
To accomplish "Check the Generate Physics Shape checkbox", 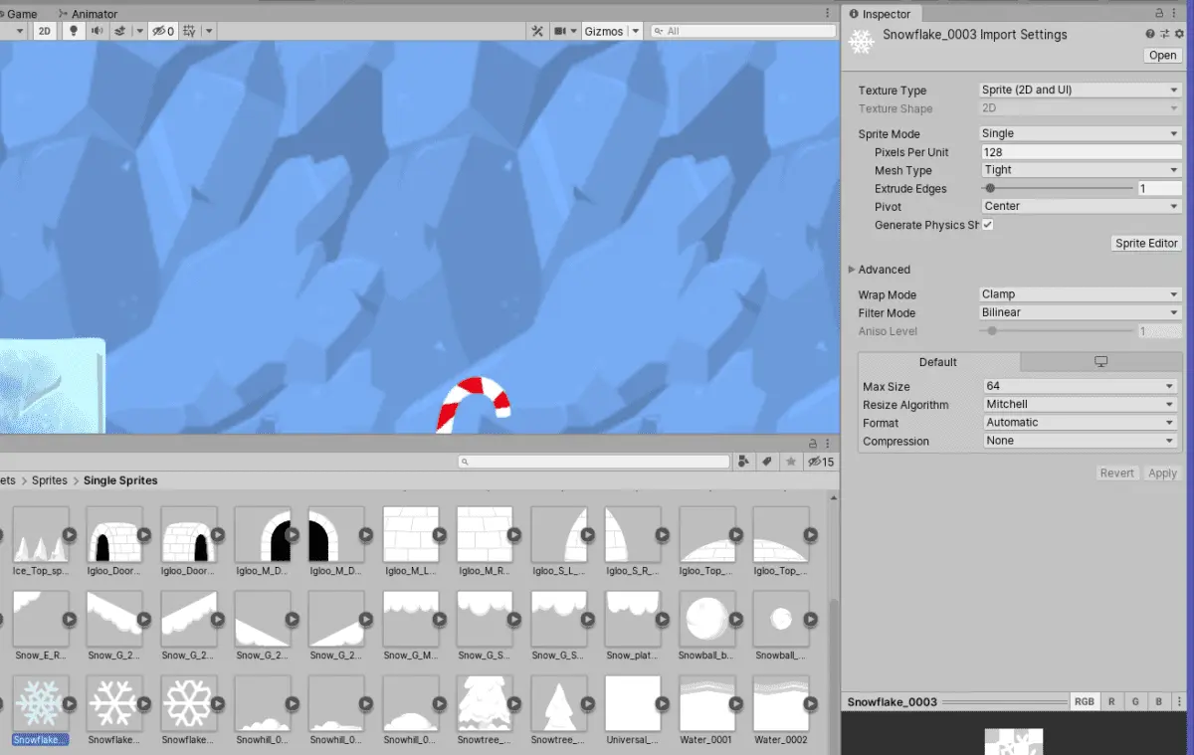I will 987,225.
